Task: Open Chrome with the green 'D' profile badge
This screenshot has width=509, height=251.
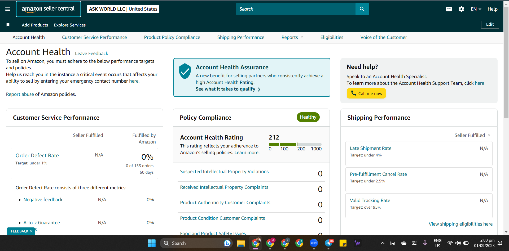Action: tap(299, 243)
